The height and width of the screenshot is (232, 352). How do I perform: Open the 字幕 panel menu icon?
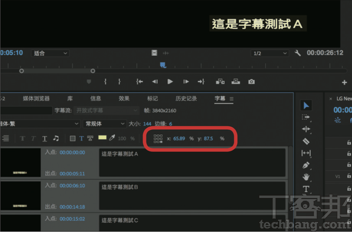tap(232, 99)
